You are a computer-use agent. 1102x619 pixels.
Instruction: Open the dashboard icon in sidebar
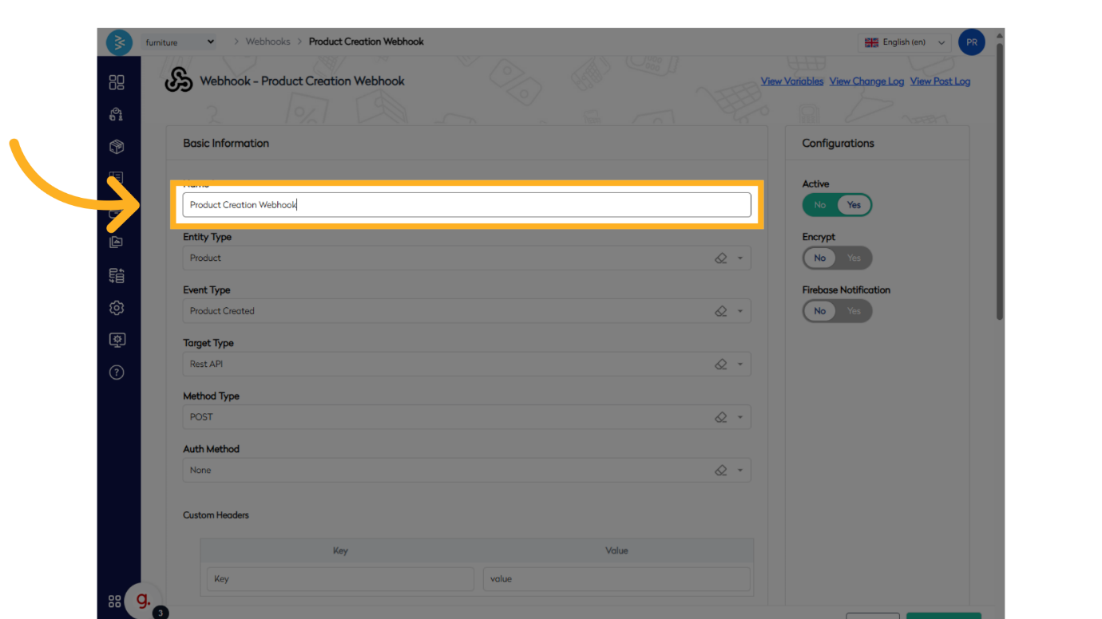click(117, 82)
